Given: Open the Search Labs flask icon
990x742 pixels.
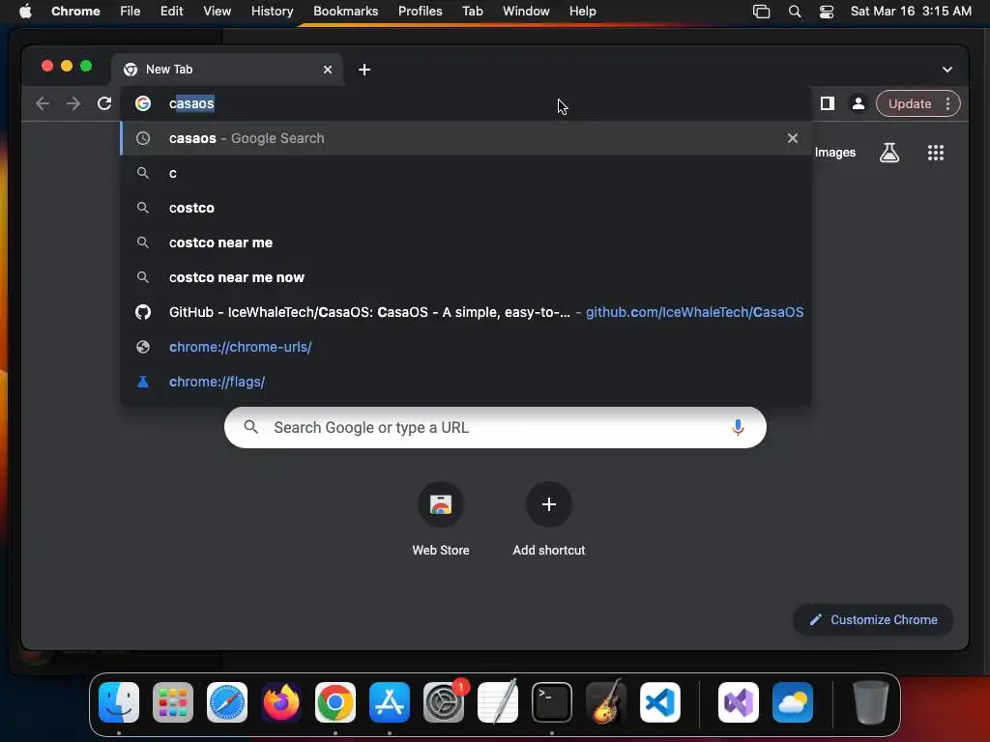Looking at the screenshot, I should pos(889,152).
